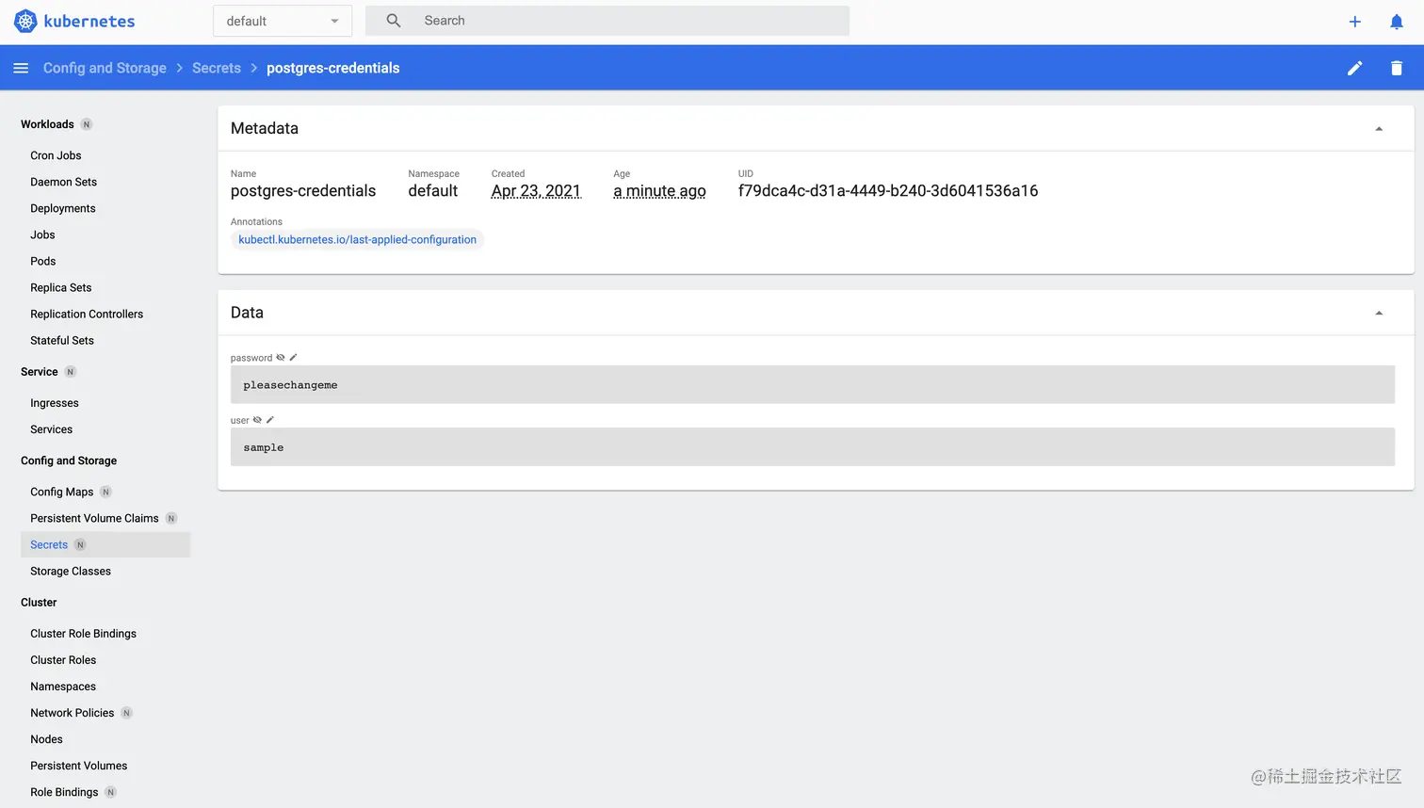Open Service section heading
Image resolution: width=1424 pixels, height=808 pixels.
pos(40,372)
